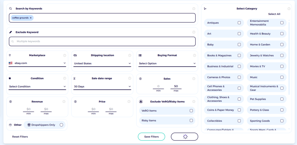Viewport: 297px width, 145px height.
Task: Click the Price min $0 field
Action: (x=93, y=109)
